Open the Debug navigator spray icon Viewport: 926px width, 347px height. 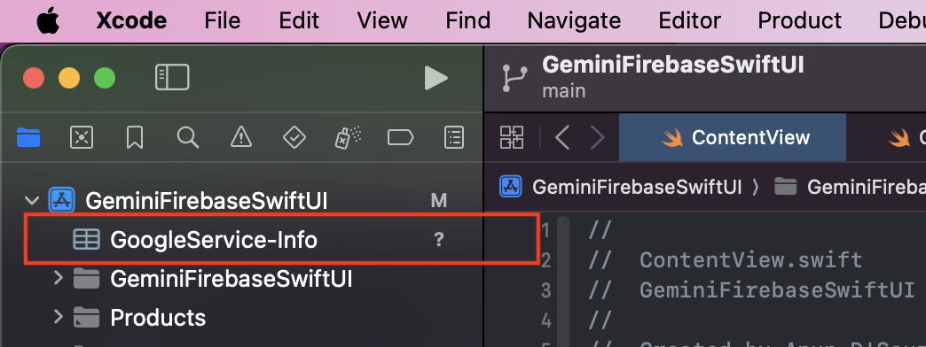pyautogui.click(x=348, y=138)
